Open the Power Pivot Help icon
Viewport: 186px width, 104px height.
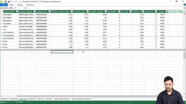click(185, 5)
